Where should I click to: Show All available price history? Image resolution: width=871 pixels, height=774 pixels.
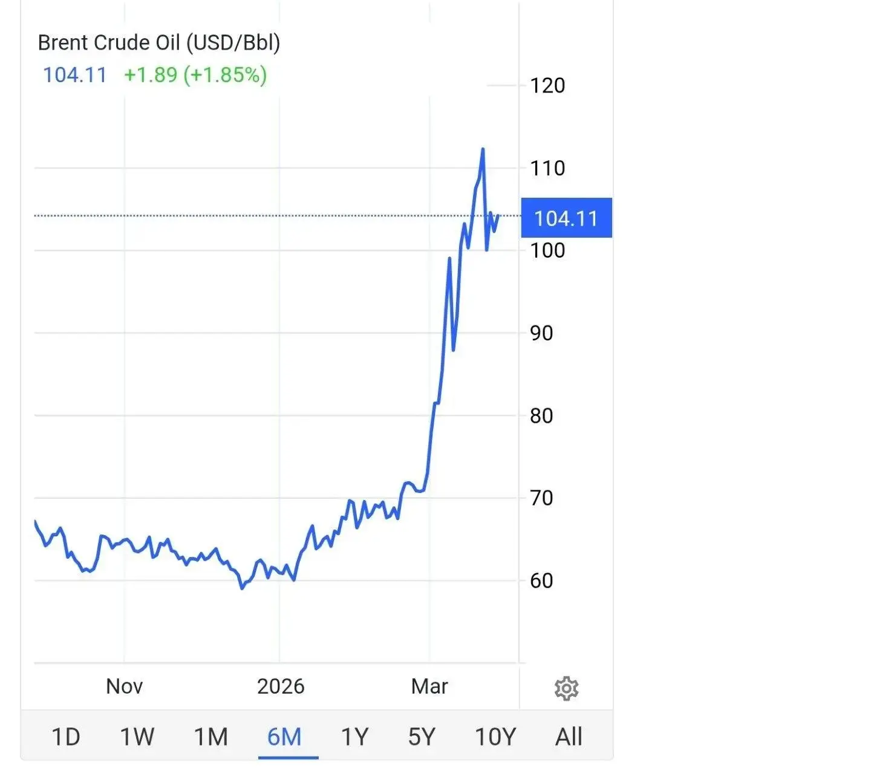(x=569, y=737)
